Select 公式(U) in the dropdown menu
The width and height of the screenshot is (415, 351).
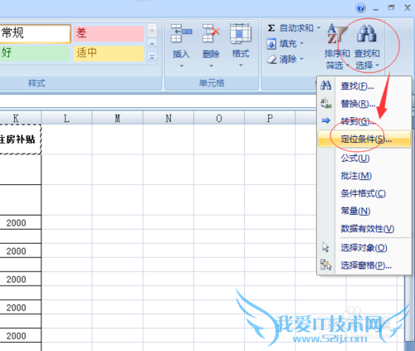click(x=364, y=158)
